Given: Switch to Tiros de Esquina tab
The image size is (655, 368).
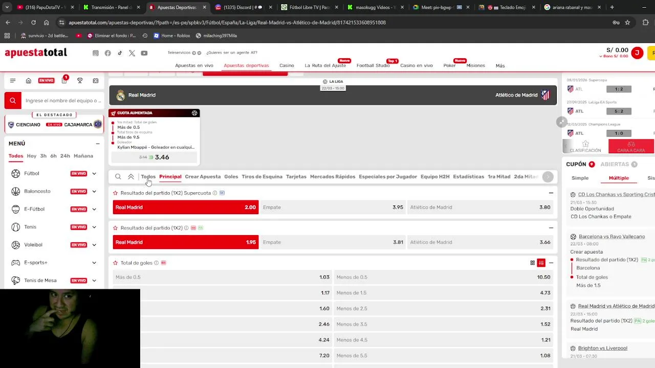Looking at the screenshot, I should pos(262,177).
